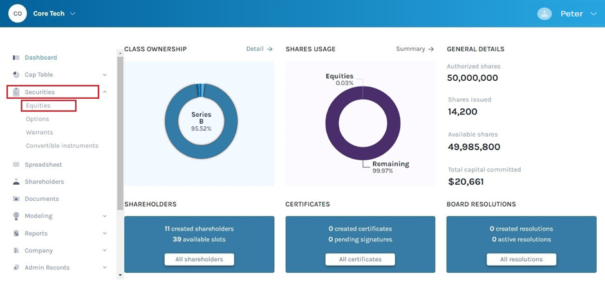Open the Core Tech company dropdown
The width and height of the screenshot is (605, 283).
[54, 13]
